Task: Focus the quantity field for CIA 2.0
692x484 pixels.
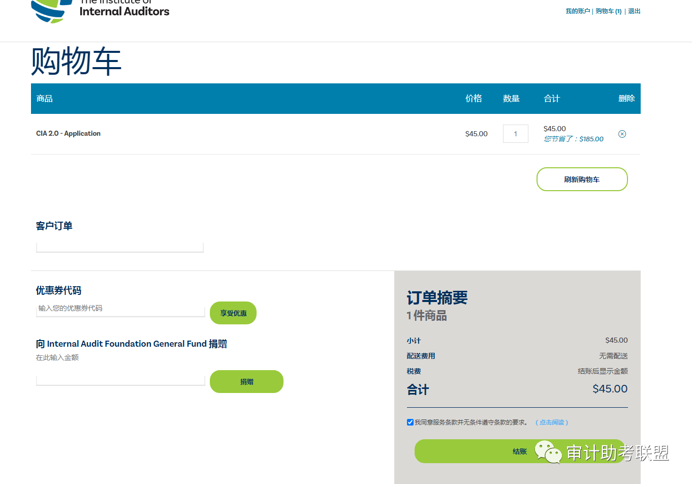Action: [x=515, y=134]
